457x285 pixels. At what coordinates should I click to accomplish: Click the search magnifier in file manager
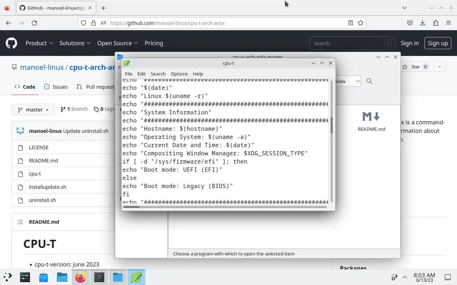coord(370,81)
